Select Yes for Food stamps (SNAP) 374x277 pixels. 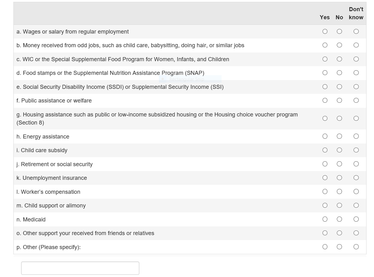point(325,73)
